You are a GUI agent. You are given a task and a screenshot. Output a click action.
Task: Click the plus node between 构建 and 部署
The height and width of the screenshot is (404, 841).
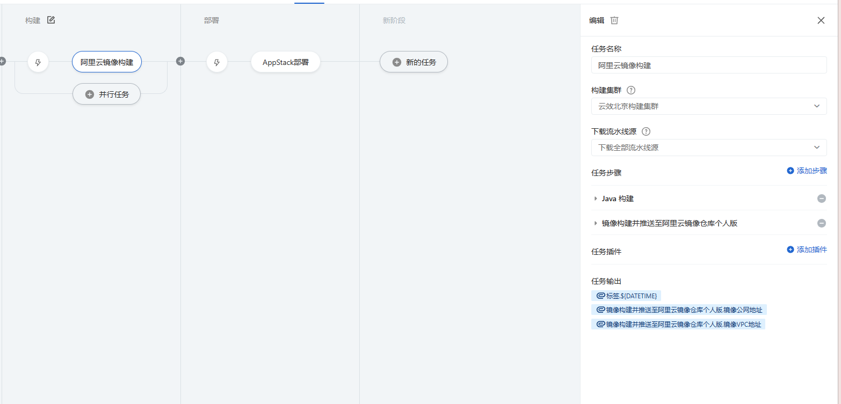pyautogui.click(x=180, y=61)
